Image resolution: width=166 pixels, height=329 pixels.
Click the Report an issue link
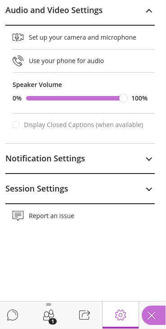(x=51, y=216)
